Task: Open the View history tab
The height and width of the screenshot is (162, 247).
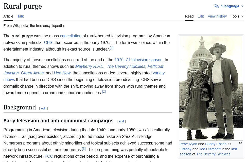Action: tap(217, 16)
